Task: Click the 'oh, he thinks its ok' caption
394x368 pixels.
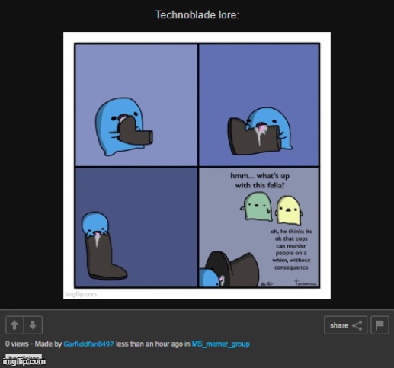Action: coord(291,249)
